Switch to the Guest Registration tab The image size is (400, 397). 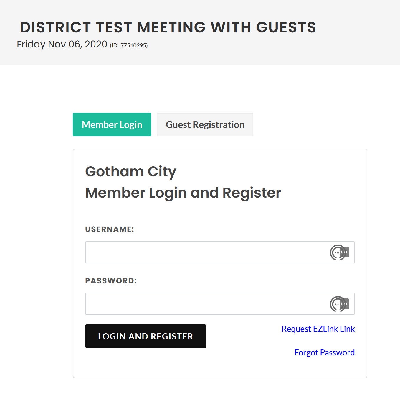(x=205, y=124)
